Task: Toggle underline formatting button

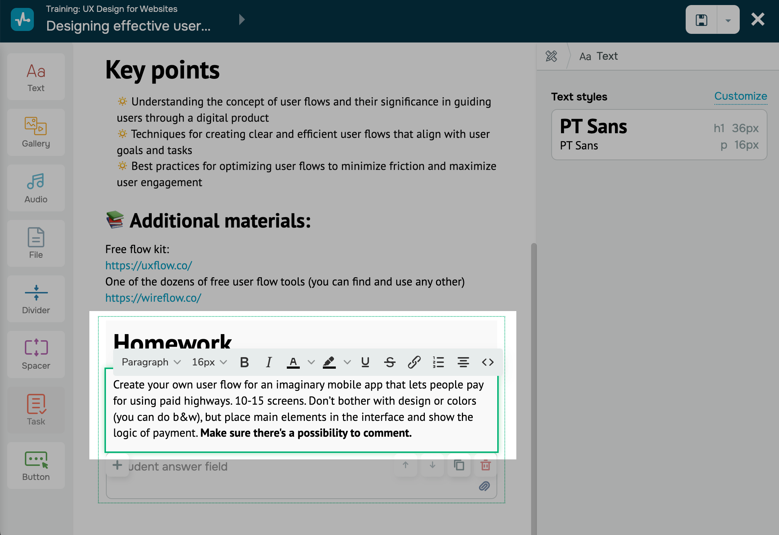Action: click(x=365, y=362)
